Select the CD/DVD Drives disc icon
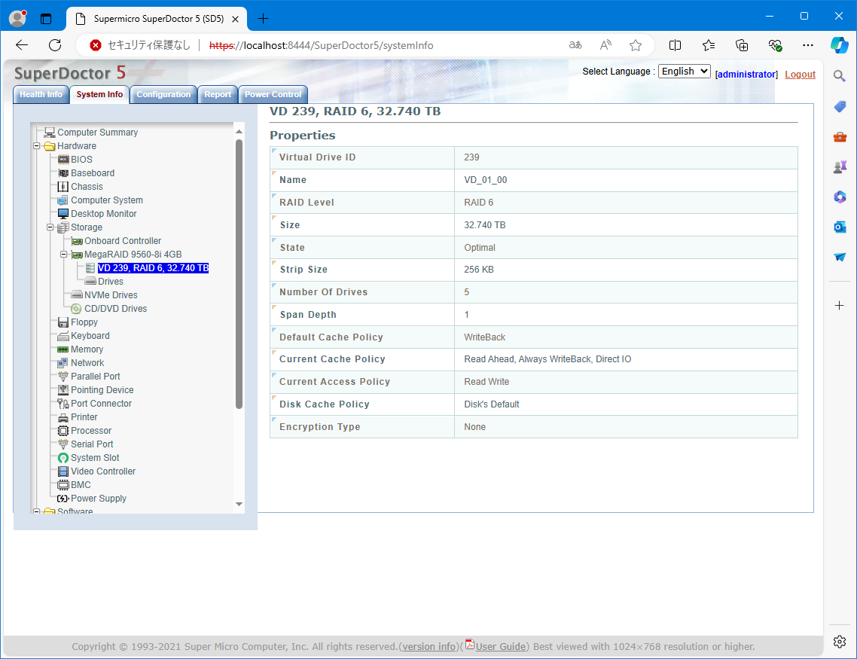Screen dimensions: 857x659 point(77,309)
